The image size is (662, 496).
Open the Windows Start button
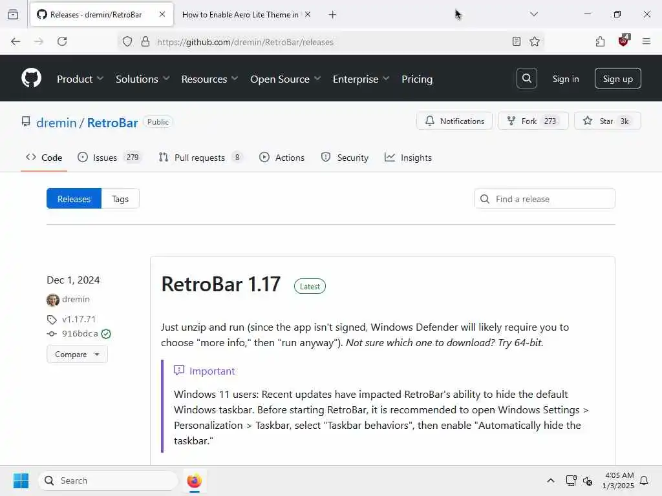click(21, 480)
